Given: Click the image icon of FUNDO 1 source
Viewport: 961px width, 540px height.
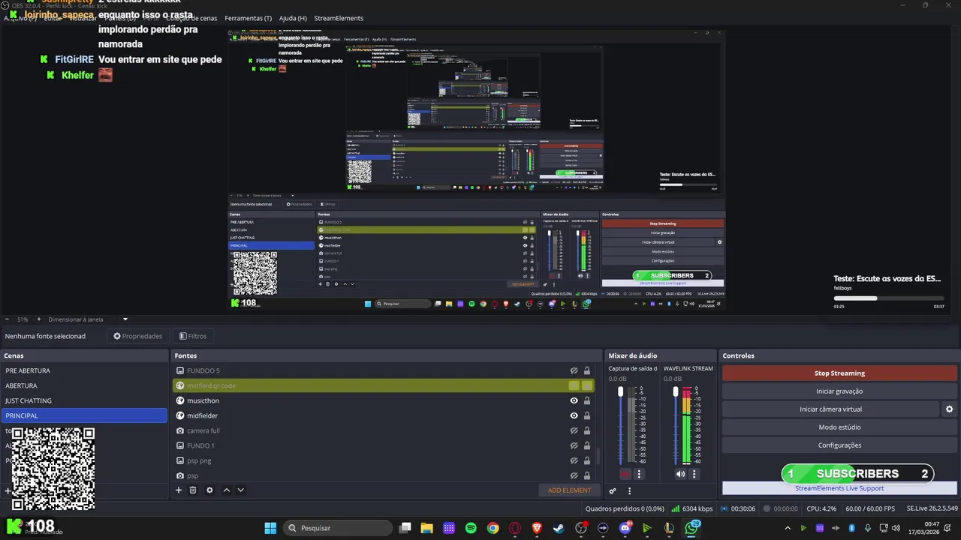Looking at the screenshot, I should pos(180,445).
